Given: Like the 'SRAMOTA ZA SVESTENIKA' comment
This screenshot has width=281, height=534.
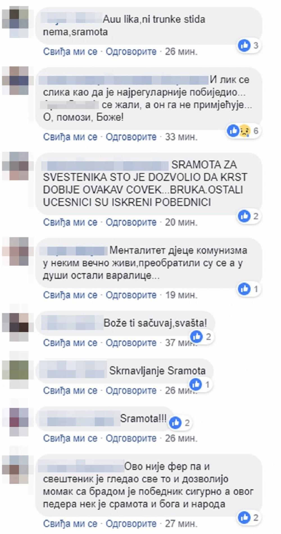Looking at the screenshot, I should click(x=70, y=222).
